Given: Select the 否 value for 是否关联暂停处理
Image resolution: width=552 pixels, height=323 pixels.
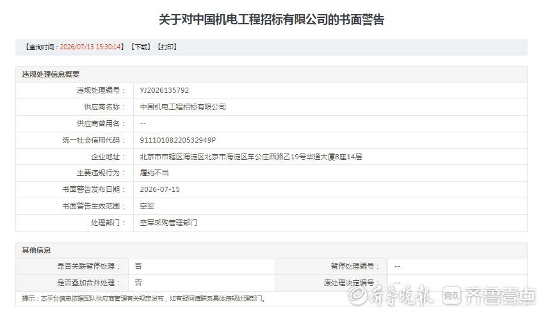Looking at the screenshot, I should tap(138, 267).
